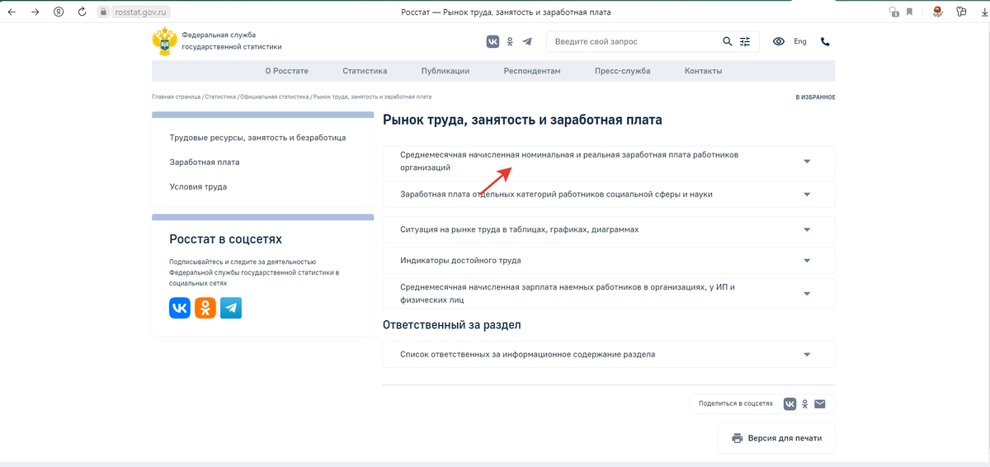Open blue VK button in the Росстат в соцсетях block

[x=180, y=308]
